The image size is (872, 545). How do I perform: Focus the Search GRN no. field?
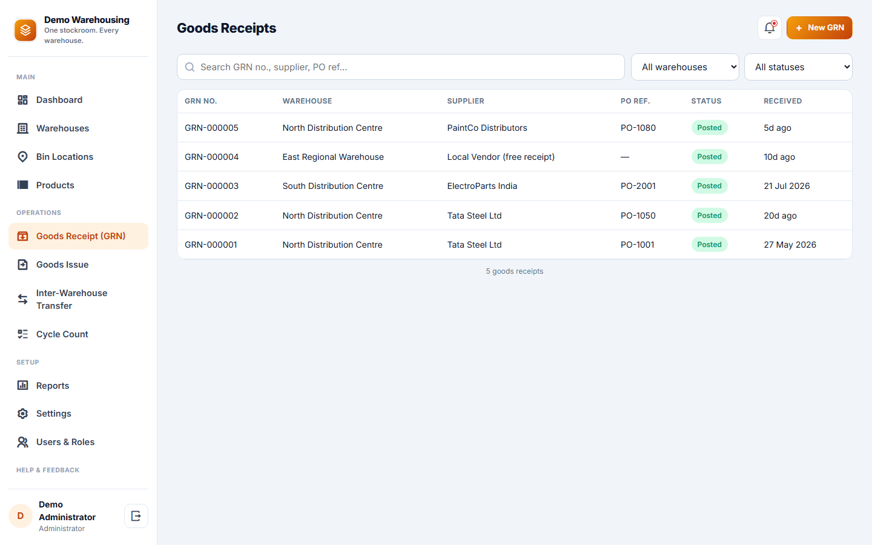point(401,67)
